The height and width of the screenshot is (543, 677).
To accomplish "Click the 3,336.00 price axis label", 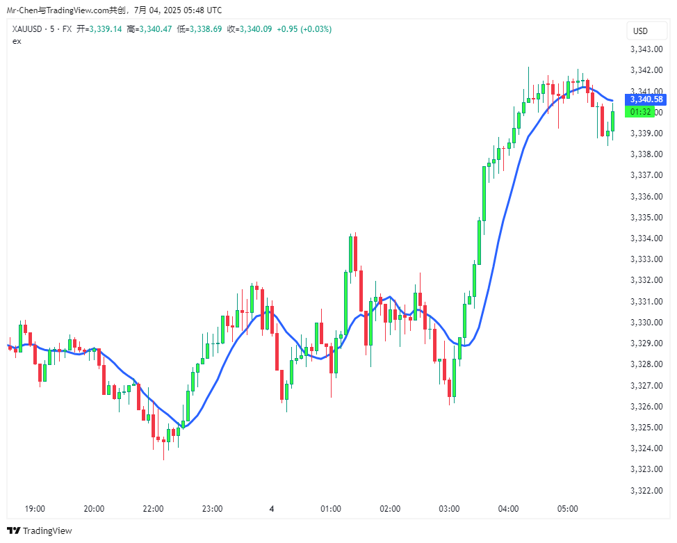I will [646, 196].
